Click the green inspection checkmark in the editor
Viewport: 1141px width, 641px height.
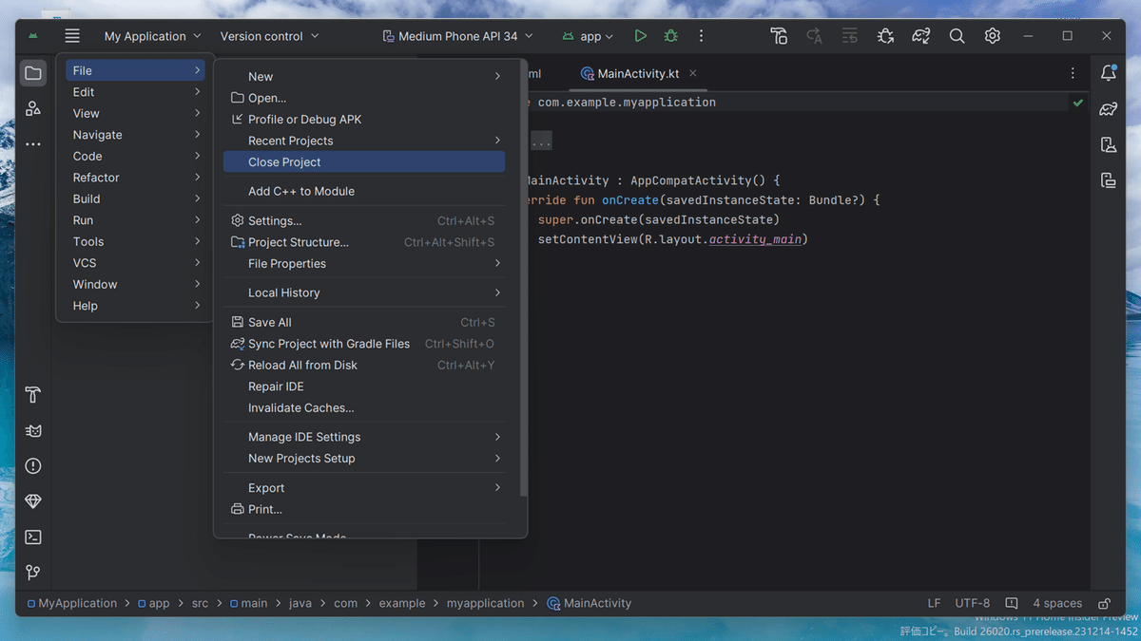tap(1078, 103)
